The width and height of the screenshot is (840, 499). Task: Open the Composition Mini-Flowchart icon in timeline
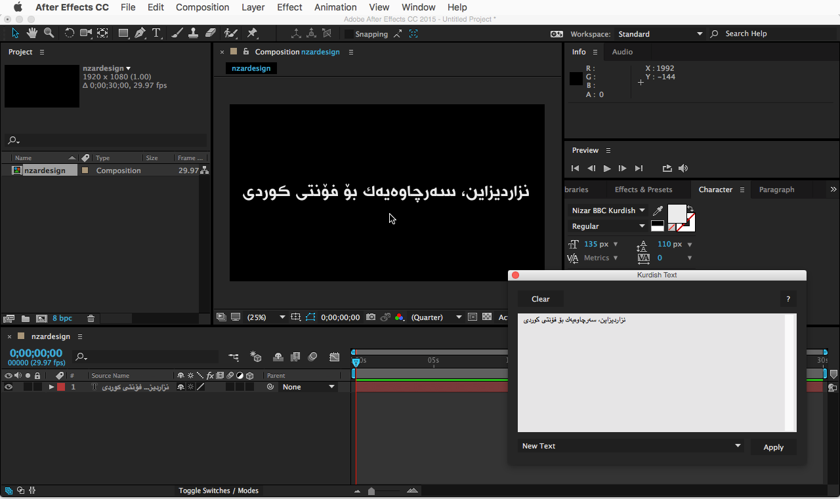(234, 357)
